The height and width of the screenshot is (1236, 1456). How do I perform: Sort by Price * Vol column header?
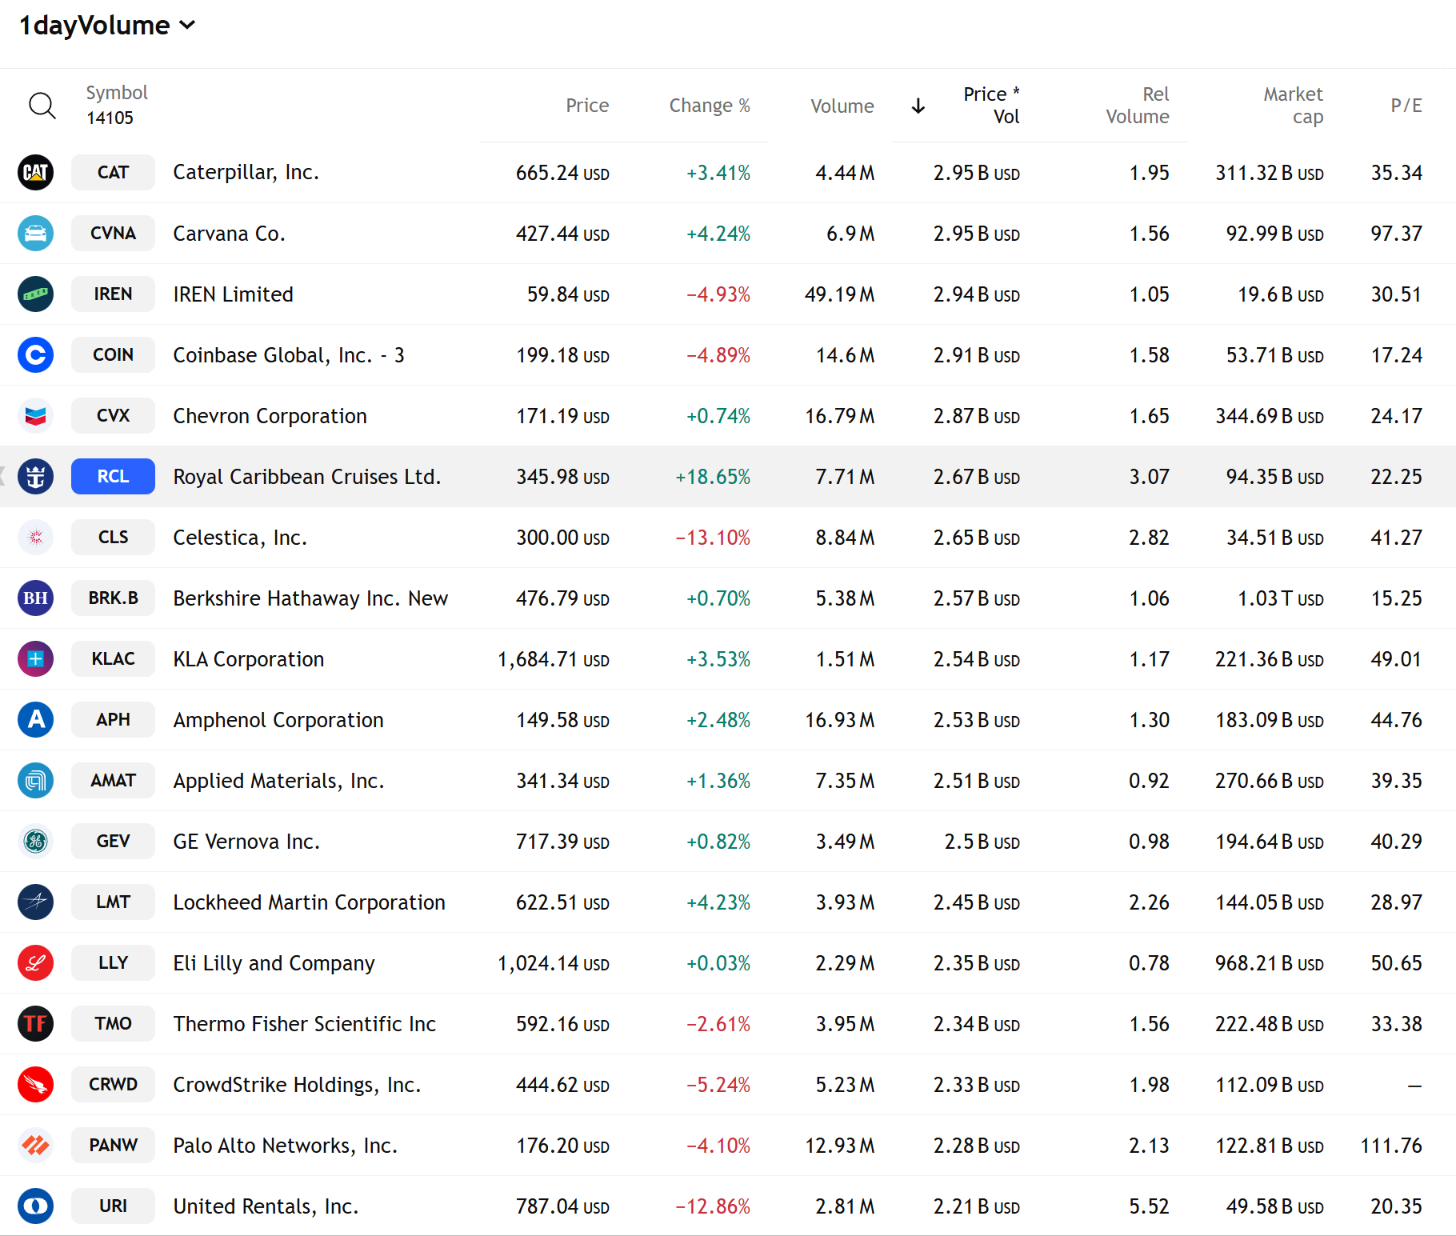[991, 105]
